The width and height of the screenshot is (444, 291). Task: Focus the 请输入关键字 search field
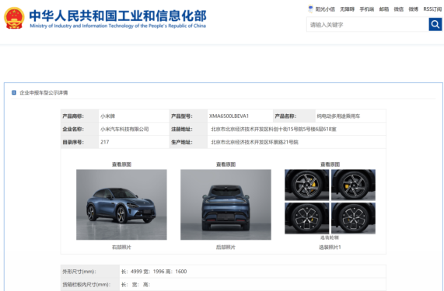pyautogui.click(x=368, y=25)
